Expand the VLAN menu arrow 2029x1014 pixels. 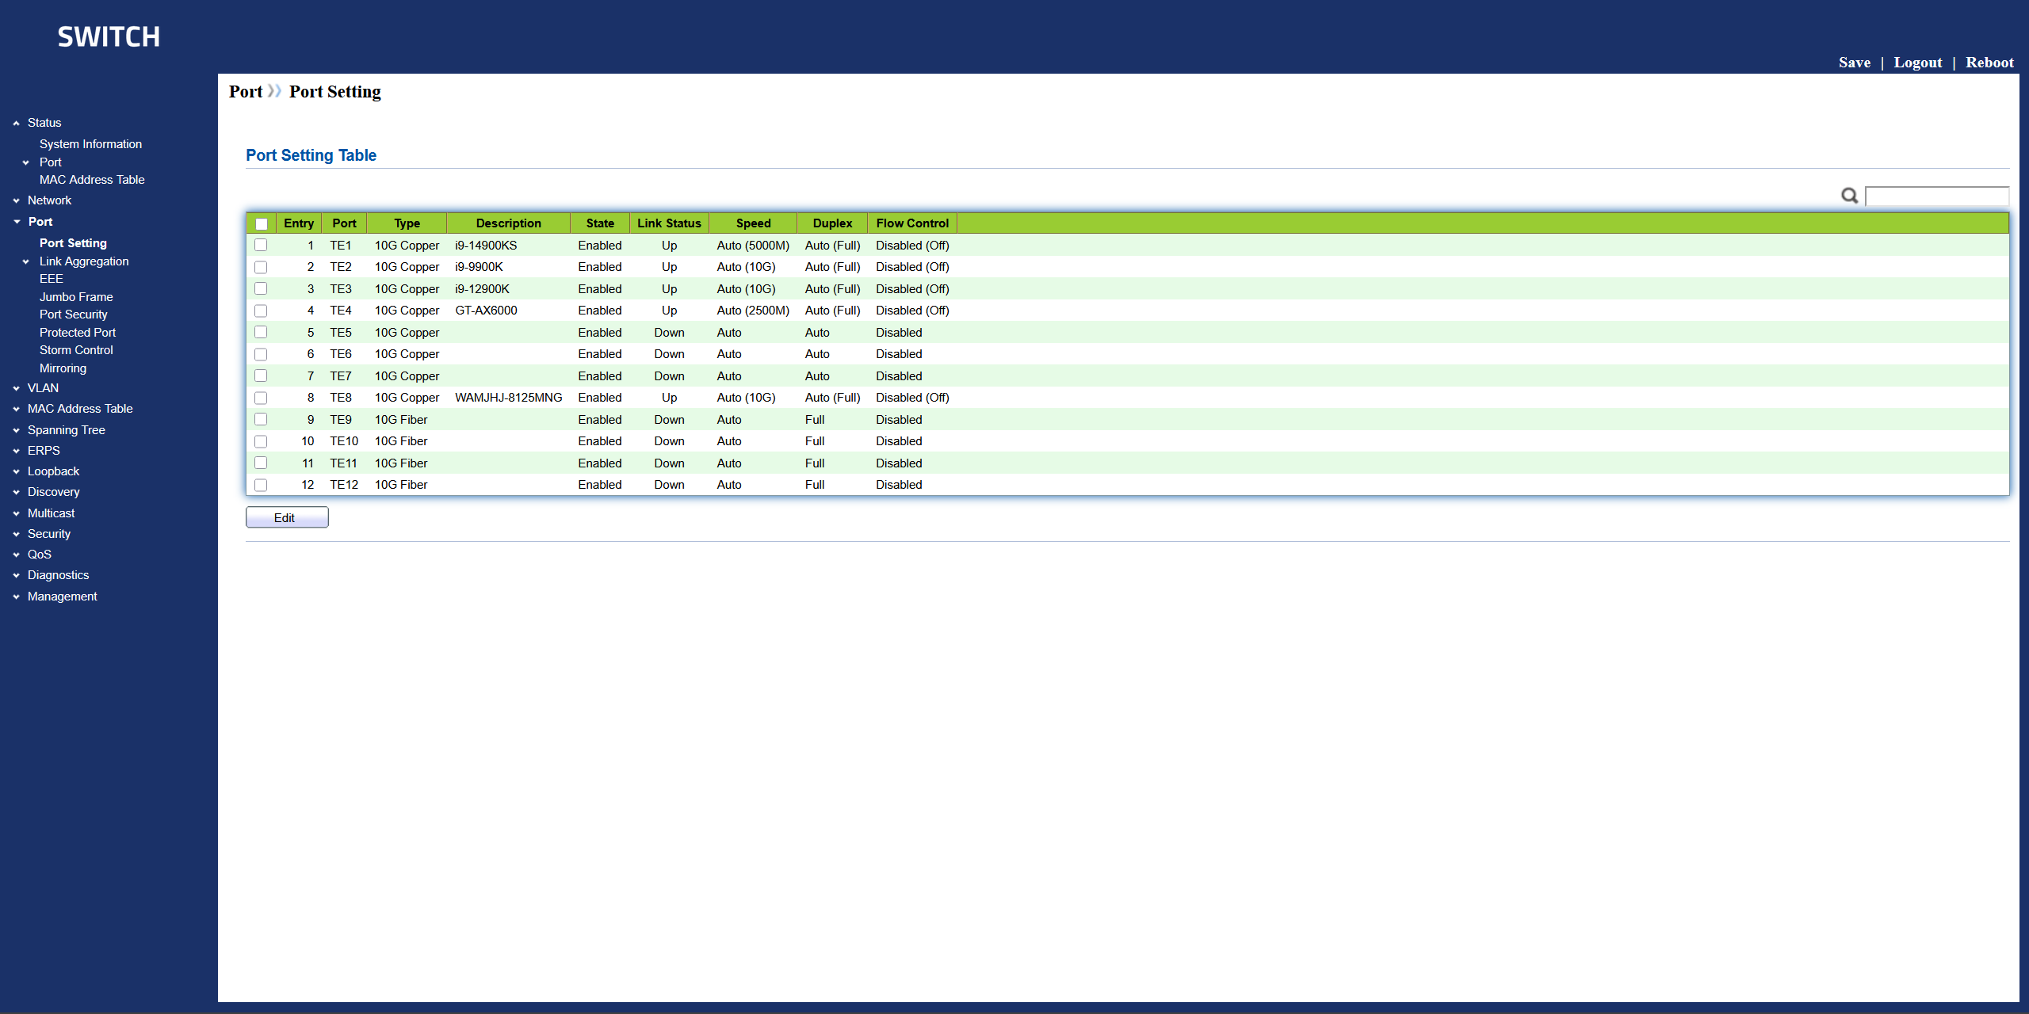point(16,389)
